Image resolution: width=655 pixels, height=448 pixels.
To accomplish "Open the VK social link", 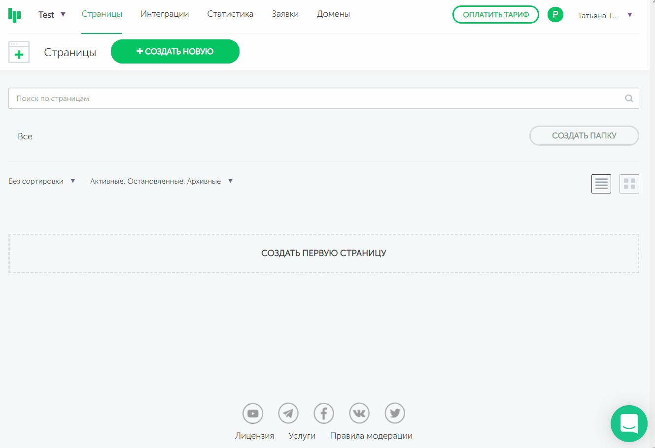I will pos(359,414).
